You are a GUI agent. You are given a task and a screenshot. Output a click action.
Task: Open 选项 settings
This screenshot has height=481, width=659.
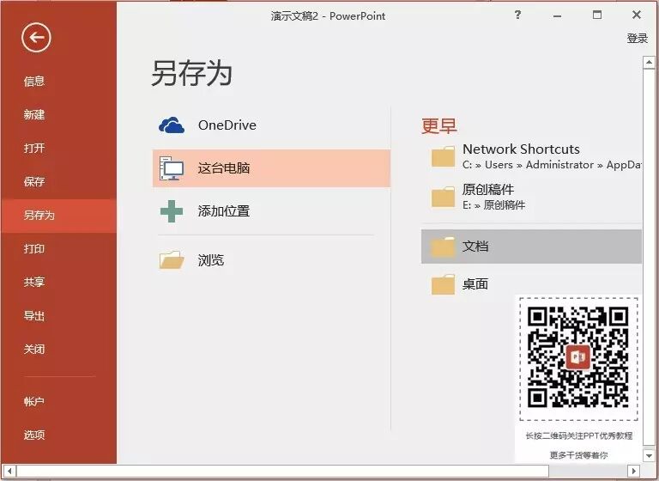[x=34, y=435]
